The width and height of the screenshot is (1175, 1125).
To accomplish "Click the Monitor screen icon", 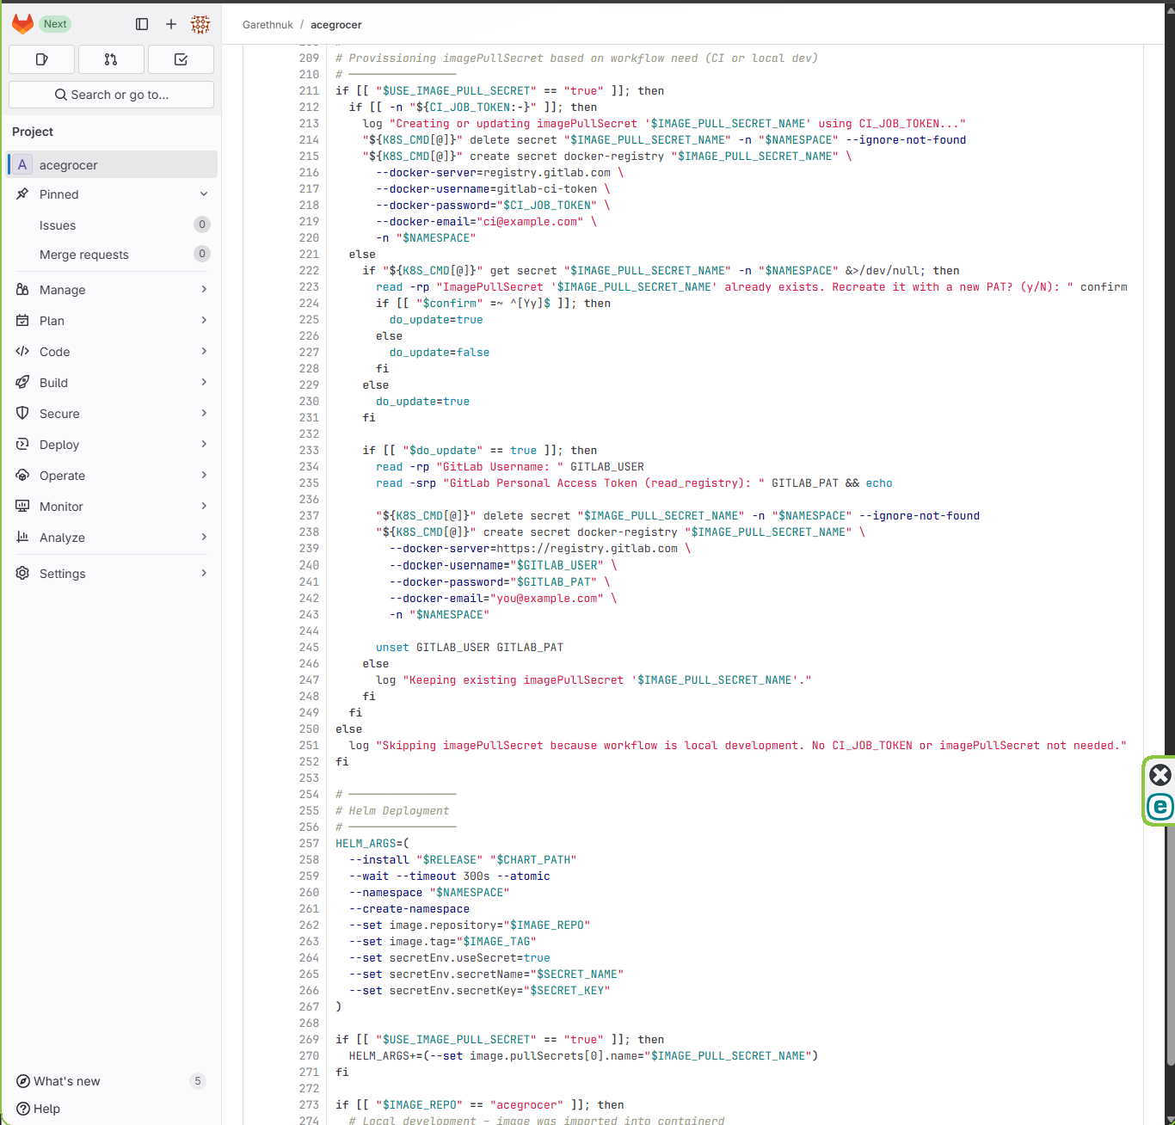I will [22, 507].
